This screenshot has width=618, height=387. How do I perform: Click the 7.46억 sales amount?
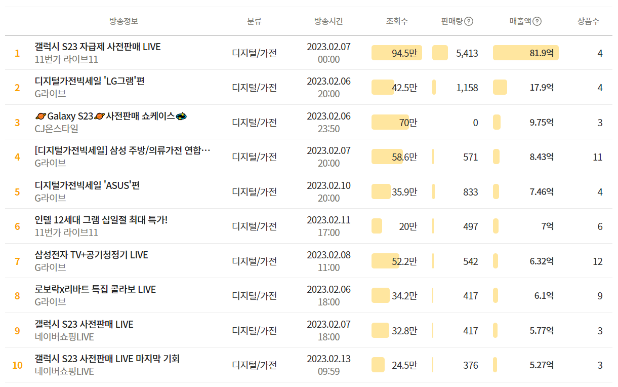pos(542,191)
